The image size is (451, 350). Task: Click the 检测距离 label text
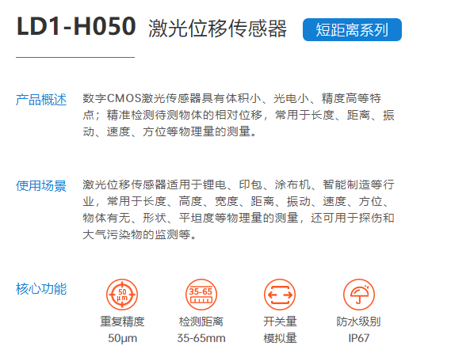pos(201,321)
